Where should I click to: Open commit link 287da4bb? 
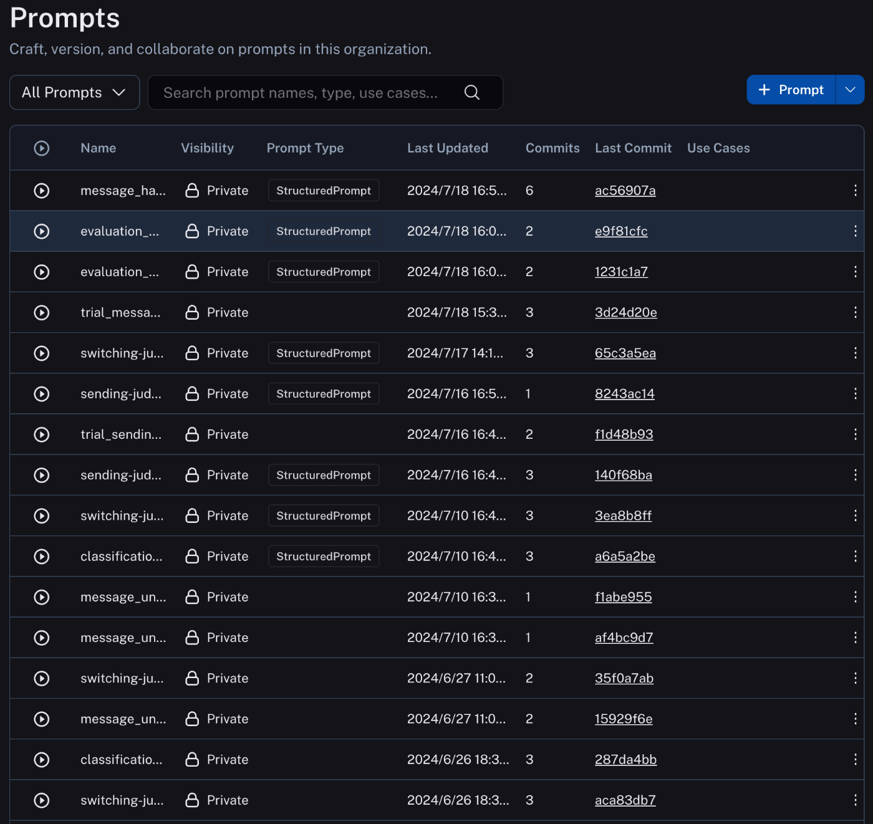pyautogui.click(x=626, y=760)
